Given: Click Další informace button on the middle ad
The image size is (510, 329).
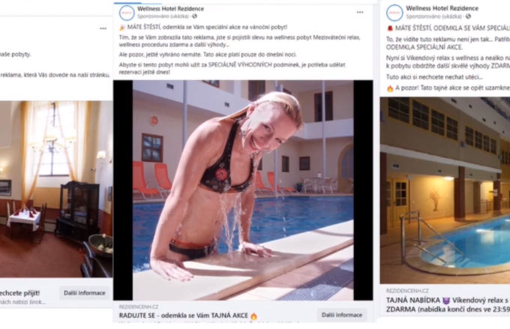Looking at the screenshot, I should [342, 315].
